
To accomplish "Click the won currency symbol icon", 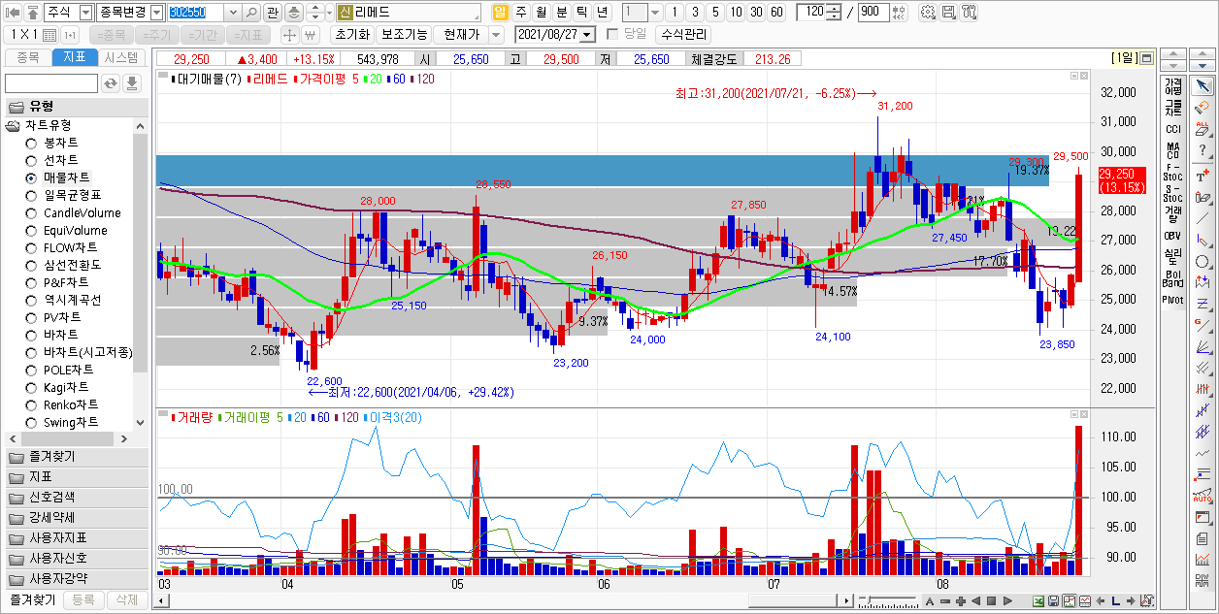I will [311, 35].
